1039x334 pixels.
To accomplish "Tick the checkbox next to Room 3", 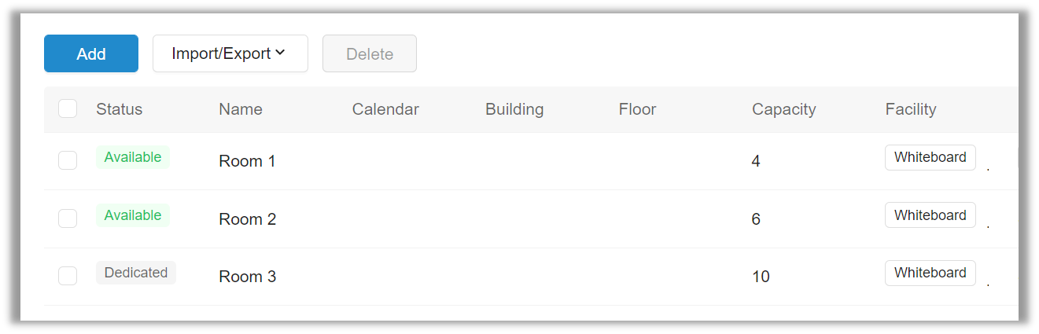I will 68,276.
